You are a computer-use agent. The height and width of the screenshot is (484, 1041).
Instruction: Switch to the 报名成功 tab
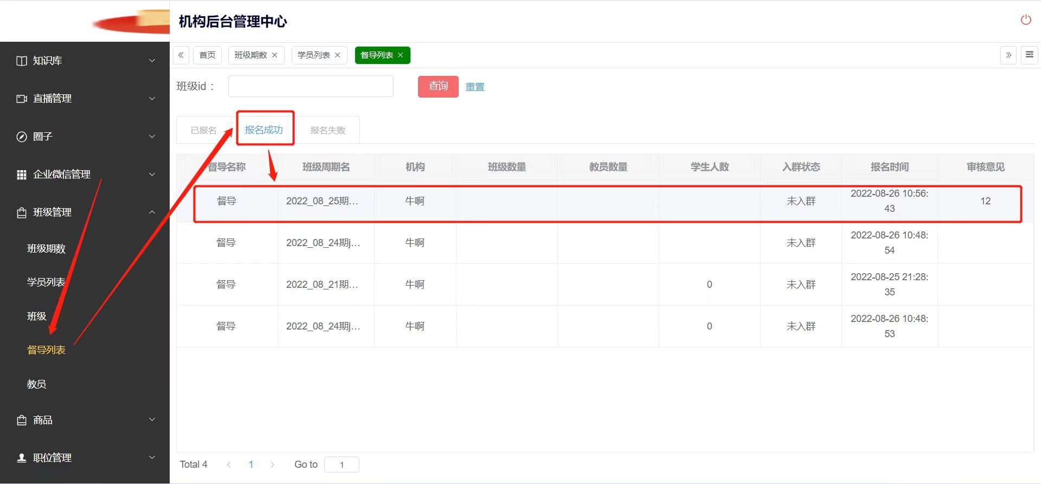tap(264, 130)
